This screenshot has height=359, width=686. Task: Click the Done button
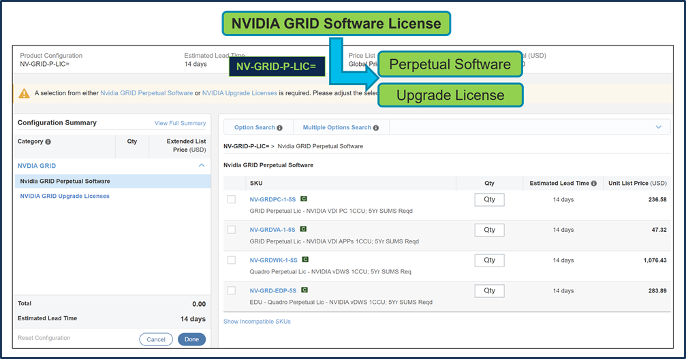[x=191, y=339]
